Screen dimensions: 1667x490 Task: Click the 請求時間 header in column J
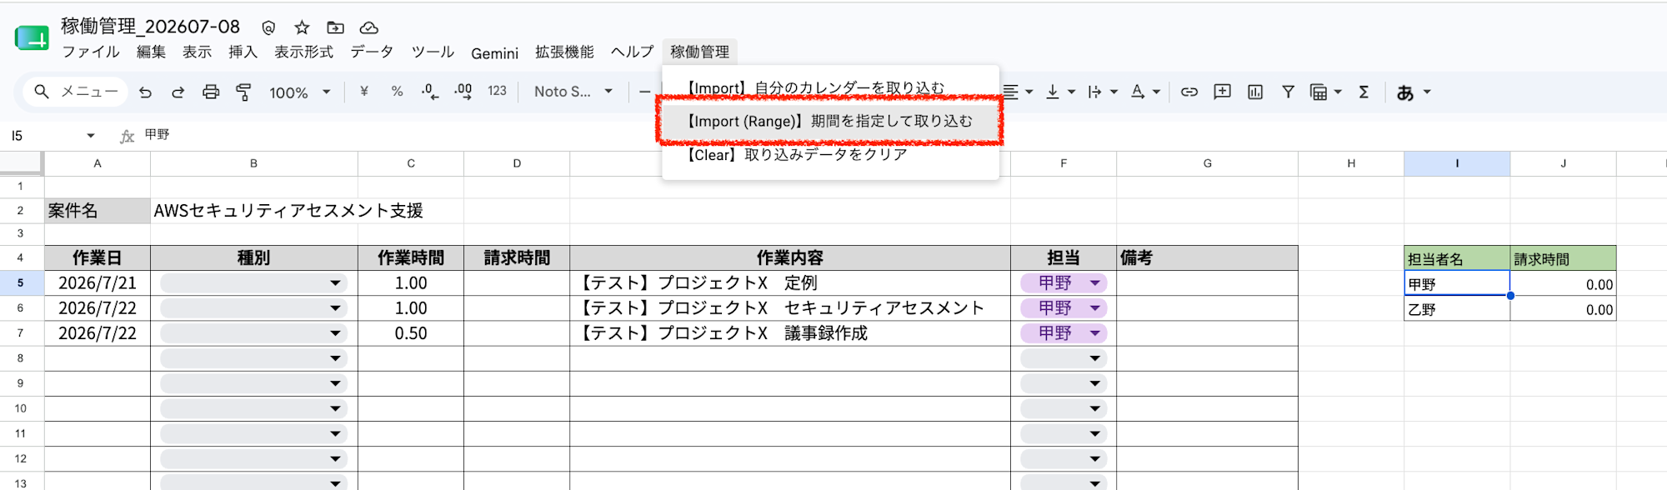[x=1563, y=258]
